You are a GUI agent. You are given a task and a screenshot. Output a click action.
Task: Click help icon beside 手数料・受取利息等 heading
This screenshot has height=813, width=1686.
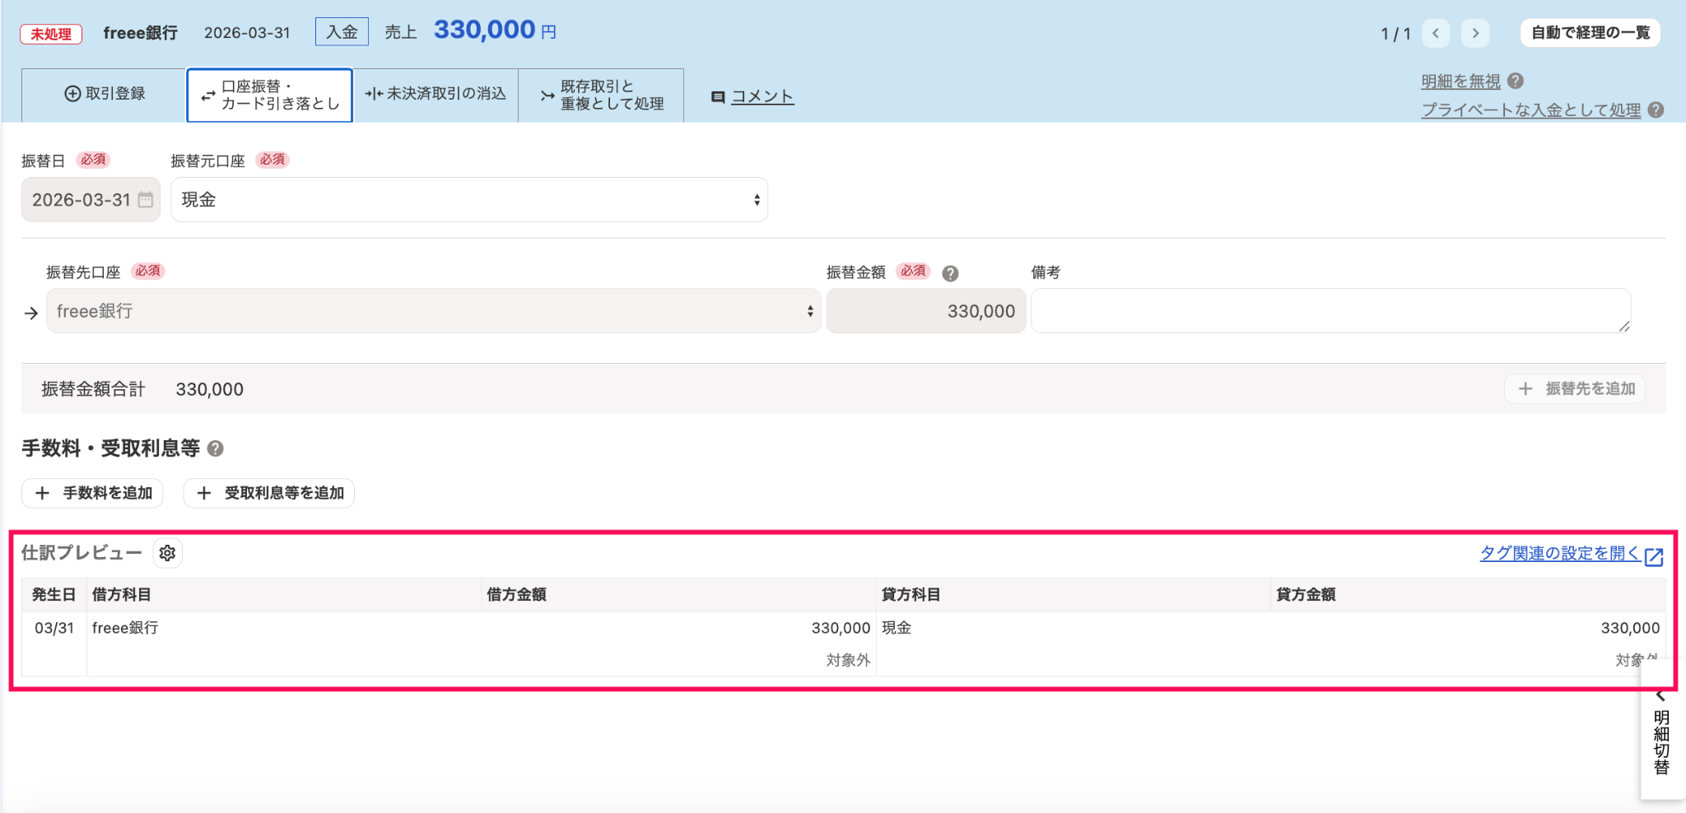click(216, 448)
